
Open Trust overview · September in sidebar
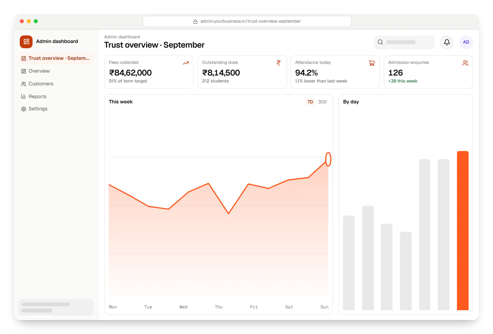coord(56,58)
